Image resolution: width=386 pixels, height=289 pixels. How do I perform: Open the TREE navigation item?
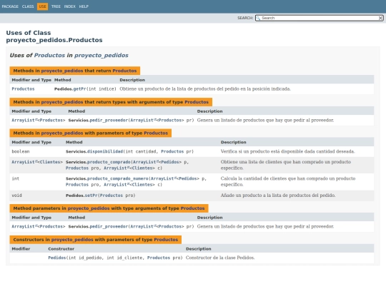pyautogui.click(x=56, y=6)
